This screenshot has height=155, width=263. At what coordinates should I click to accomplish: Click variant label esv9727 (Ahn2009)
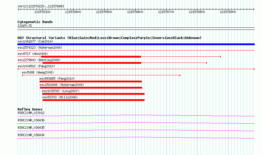(33, 54)
